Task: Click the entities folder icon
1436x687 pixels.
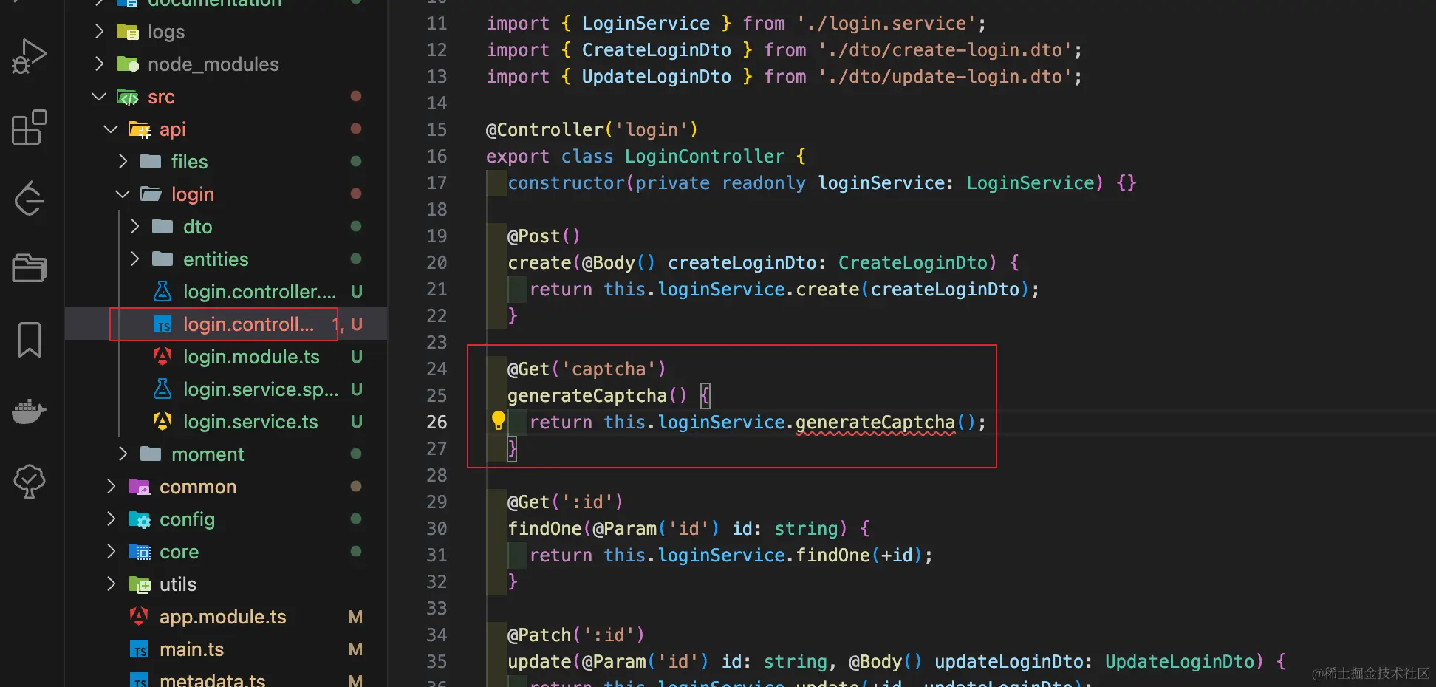Action: tap(163, 259)
